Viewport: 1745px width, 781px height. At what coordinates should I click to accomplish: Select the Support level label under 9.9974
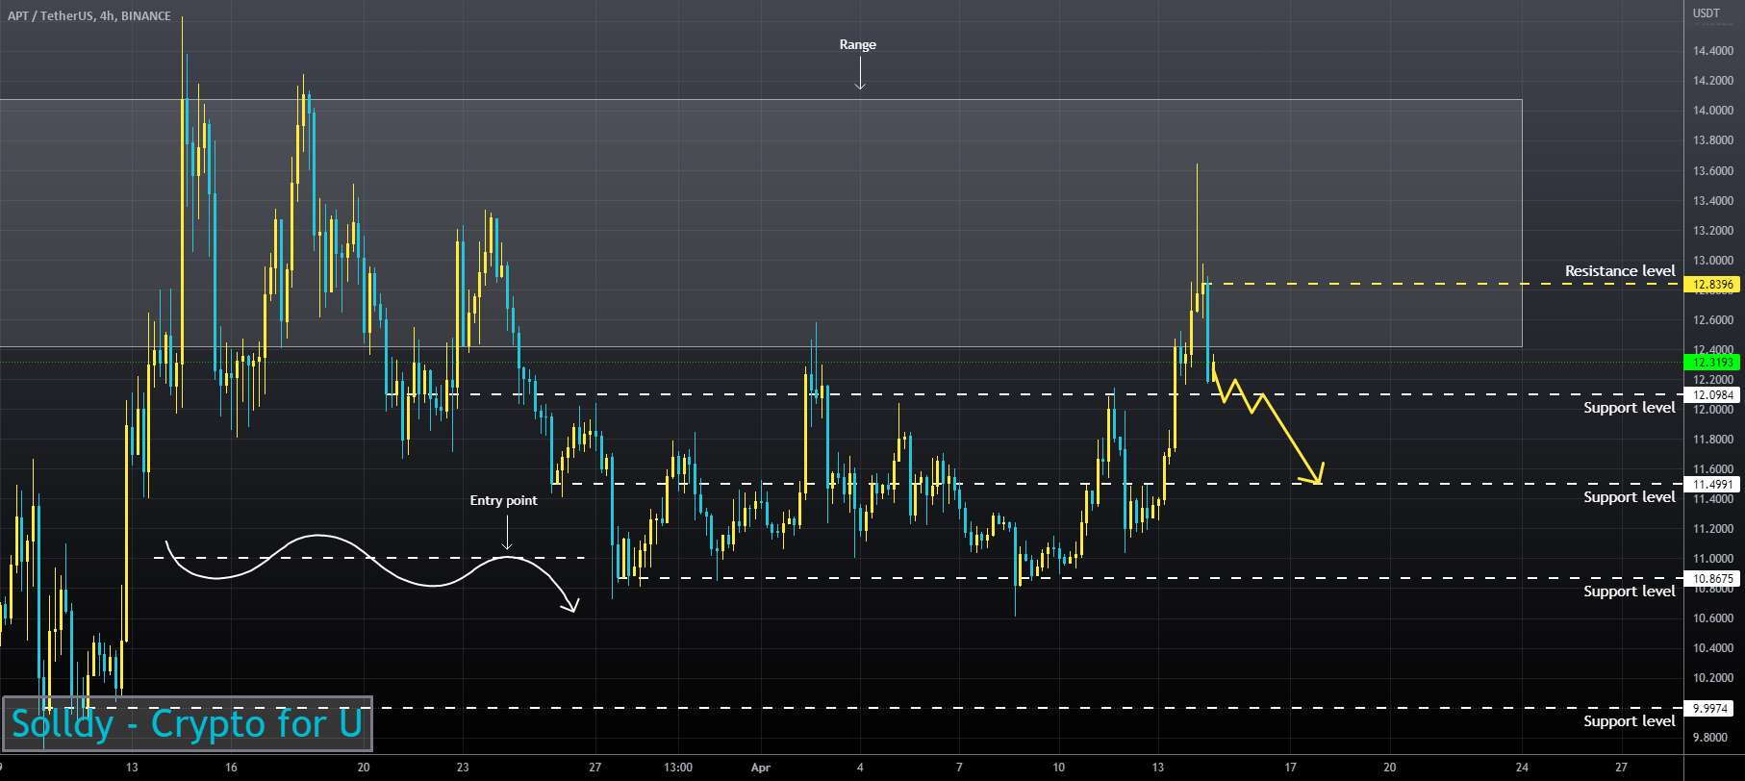(1630, 721)
